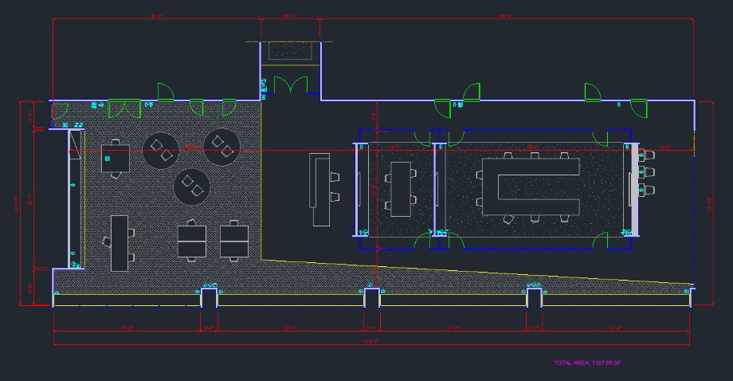Select the 10'-11" dimension label above the vestibule
This screenshot has width=733, height=381.
point(289,16)
